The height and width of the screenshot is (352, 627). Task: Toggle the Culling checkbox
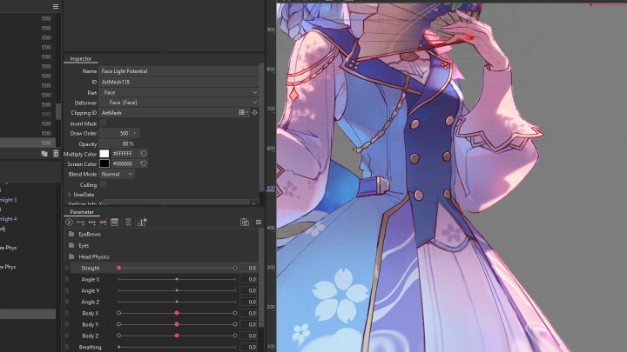tap(103, 184)
